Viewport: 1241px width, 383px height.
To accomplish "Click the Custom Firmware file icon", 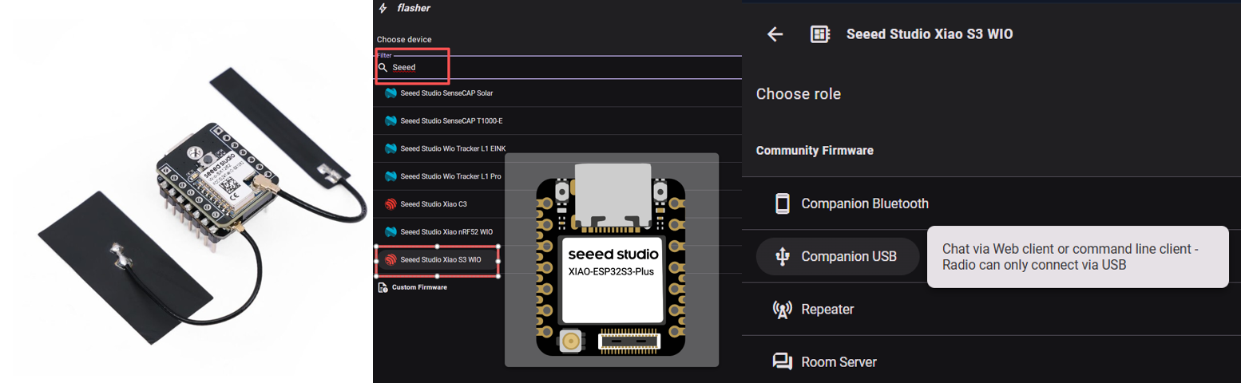I will coord(383,287).
